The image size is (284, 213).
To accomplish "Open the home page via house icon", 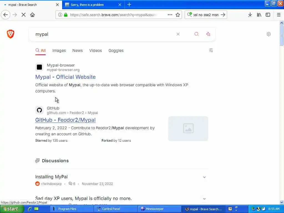I will 32,15.
